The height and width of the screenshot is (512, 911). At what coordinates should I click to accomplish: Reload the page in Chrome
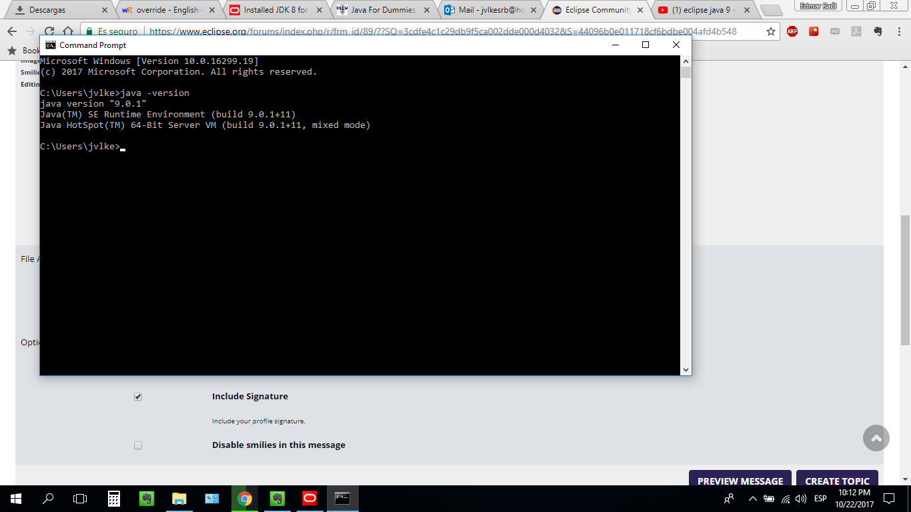click(49, 31)
